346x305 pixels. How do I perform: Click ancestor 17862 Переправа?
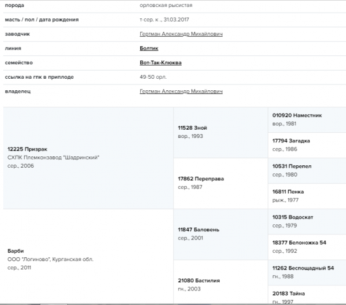point(201,179)
